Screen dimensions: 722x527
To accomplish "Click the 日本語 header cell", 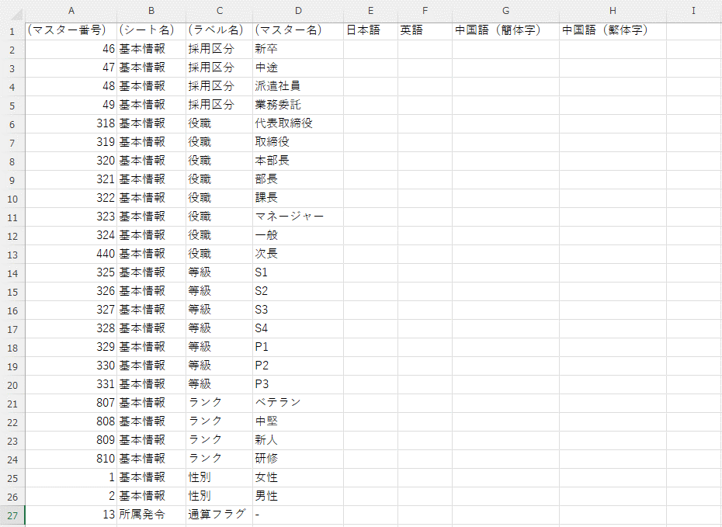I will 370,31.
